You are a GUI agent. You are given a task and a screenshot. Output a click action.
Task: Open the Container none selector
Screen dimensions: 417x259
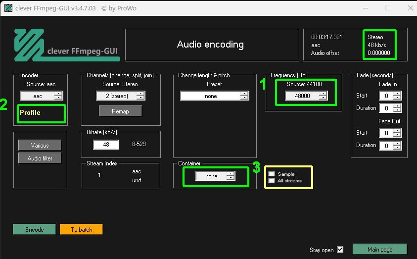[215, 176]
